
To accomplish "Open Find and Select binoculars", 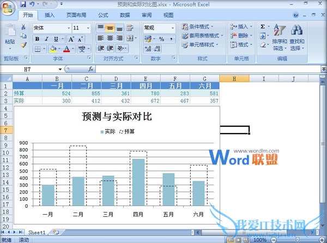I will point(297,37).
